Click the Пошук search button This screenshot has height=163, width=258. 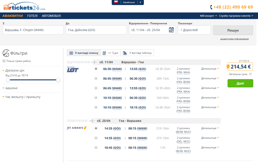click(233, 30)
